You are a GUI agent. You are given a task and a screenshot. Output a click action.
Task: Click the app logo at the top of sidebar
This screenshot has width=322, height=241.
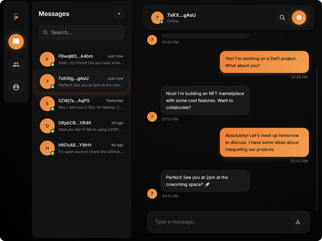16,16
